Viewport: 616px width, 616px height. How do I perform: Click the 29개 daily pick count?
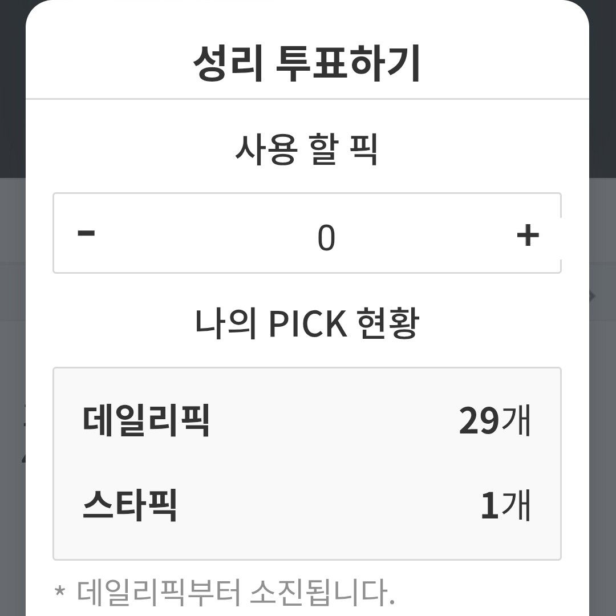pyautogui.click(x=495, y=422)
